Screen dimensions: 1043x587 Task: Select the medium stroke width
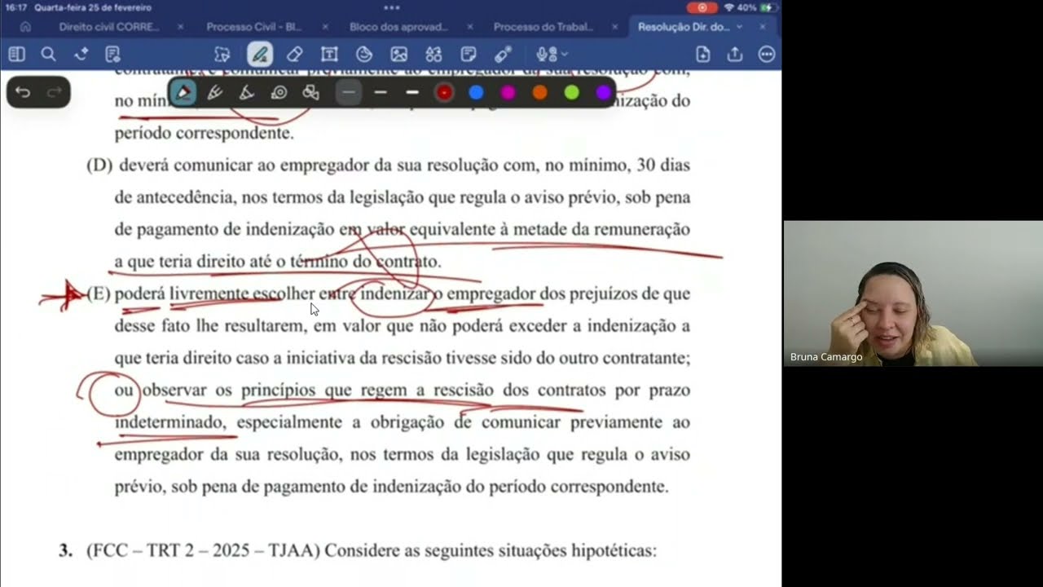381,92
